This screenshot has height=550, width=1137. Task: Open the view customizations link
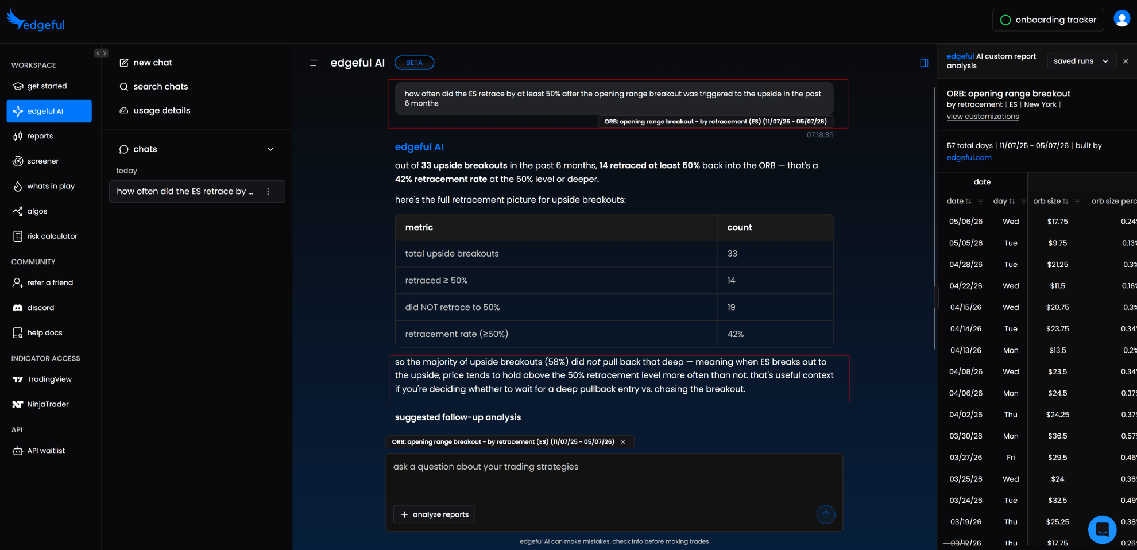pos(983,117)
